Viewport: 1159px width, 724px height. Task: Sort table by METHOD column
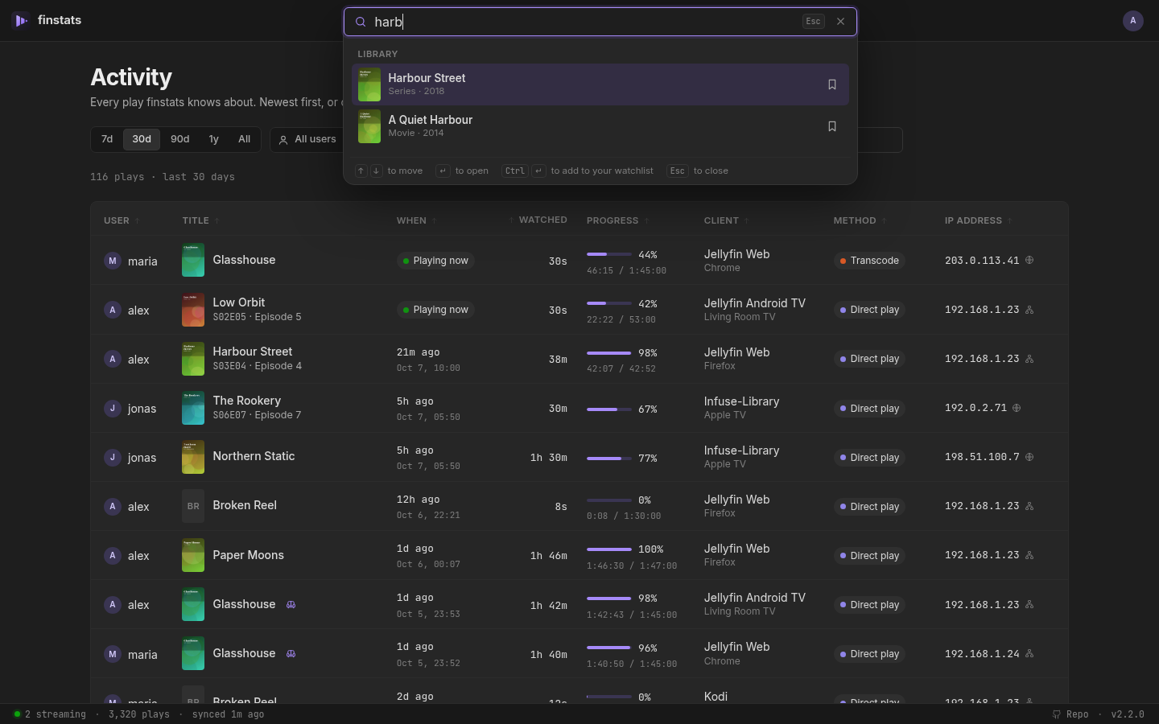(860, 220)
